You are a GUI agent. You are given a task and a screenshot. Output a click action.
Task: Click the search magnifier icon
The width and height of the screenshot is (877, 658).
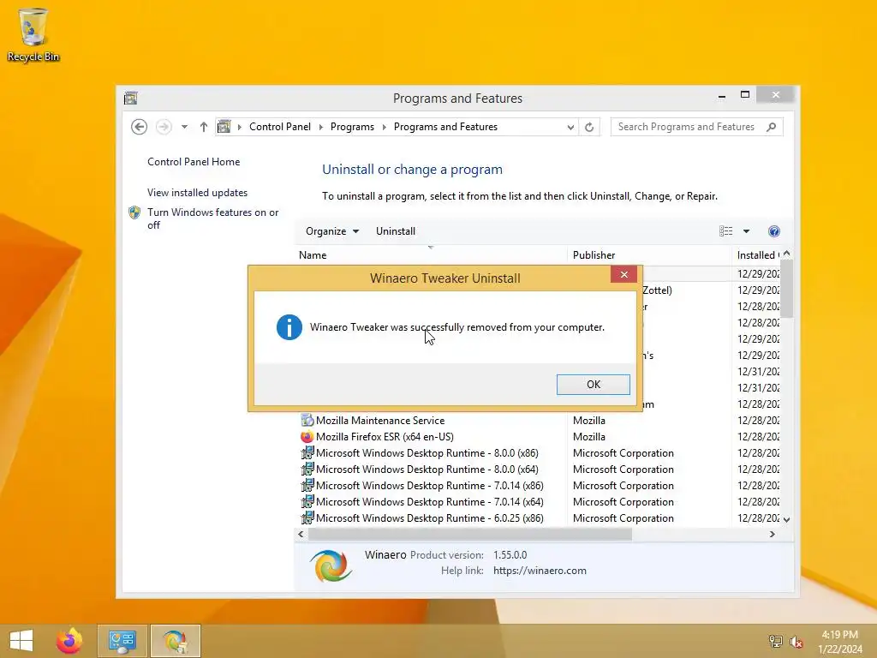(772, 127)
